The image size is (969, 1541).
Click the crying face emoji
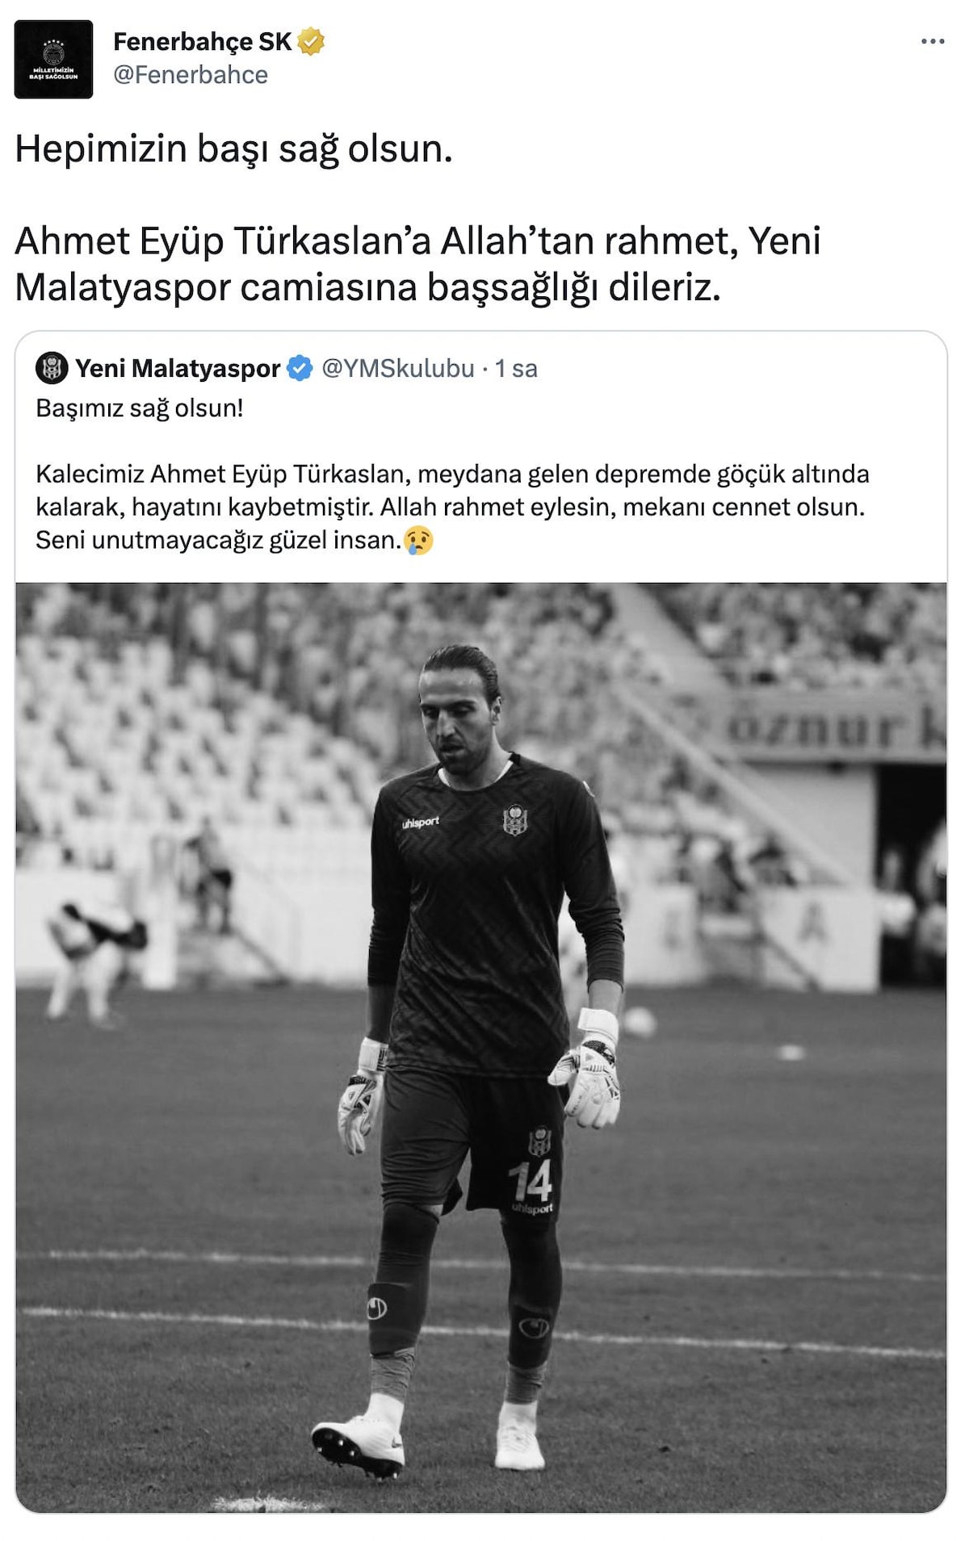click(x=418, y=540)
